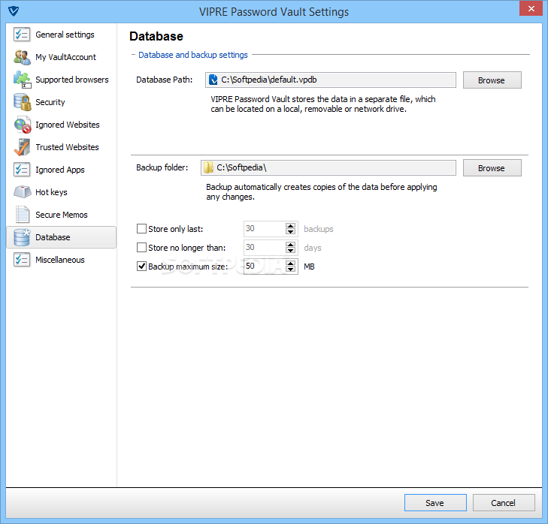Open Miscellaneous settings
The image size is (548, 524).
[x=61, y=260]
